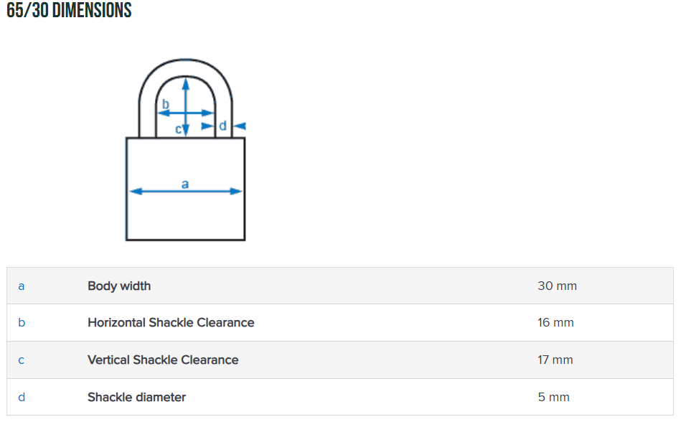Click the 'a' letter in table row
686x422 pixels.
tap(21, 286)
